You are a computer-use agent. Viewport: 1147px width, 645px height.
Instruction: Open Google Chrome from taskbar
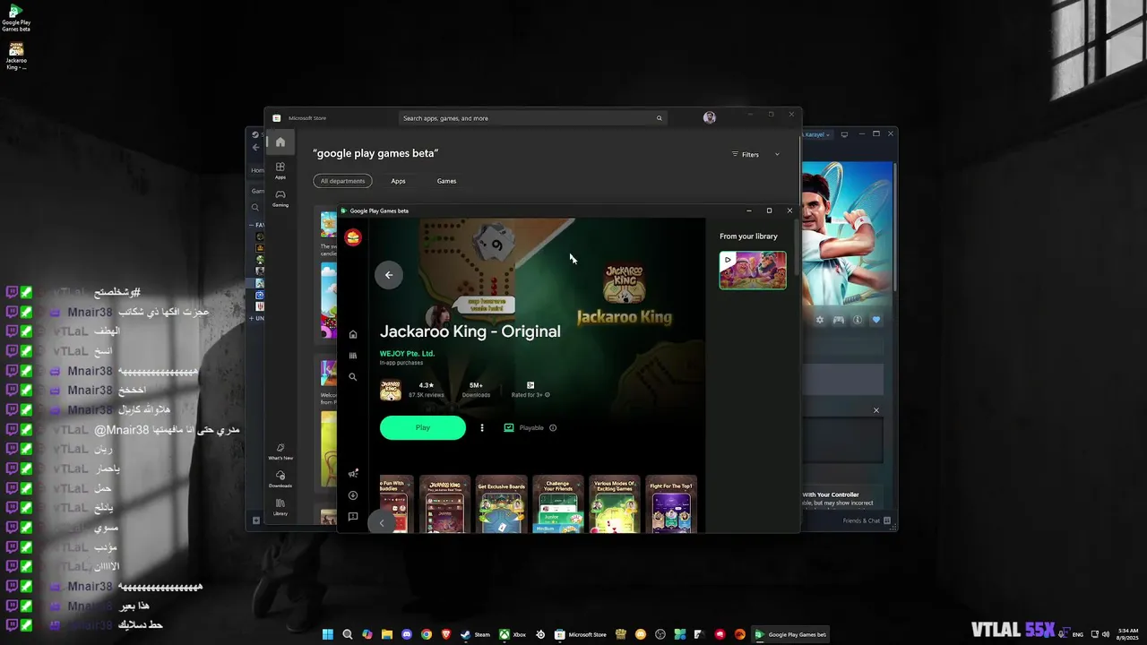pos(427,634)
